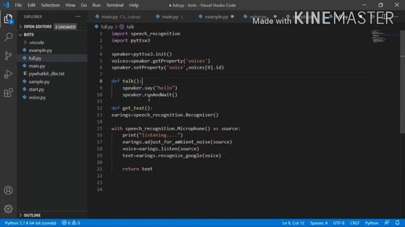Viewport: 405px width, 227px height.
Task: Click the warnings count in status bar
Action: pos(76,223)
